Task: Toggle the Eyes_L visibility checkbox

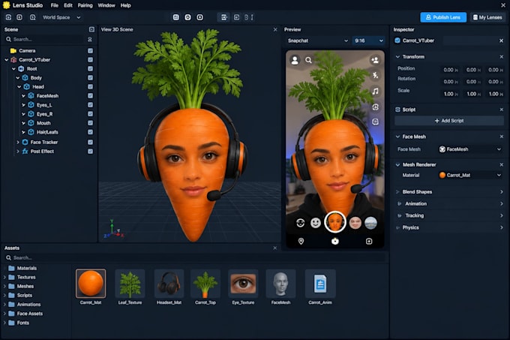Action: pyautogui.click(x=91, y=105)
